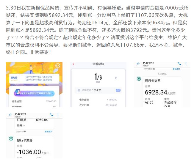This screenshot has width=194, height=161.
Task: Click the 完成转存 transaction type text
Action: point(170,103)
